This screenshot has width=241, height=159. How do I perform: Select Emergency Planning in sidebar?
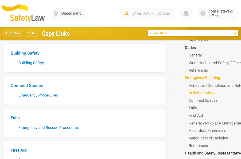click(x=203, y=78)
